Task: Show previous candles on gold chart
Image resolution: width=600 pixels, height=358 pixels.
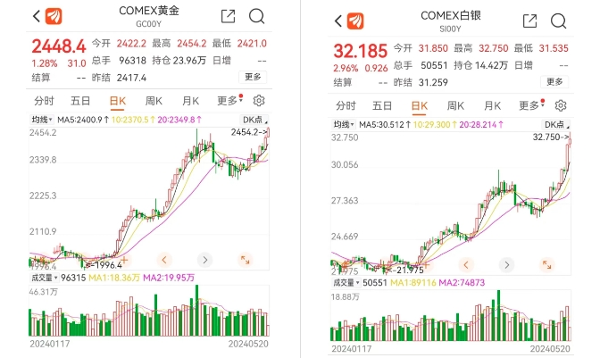Action: click(164, 260)
